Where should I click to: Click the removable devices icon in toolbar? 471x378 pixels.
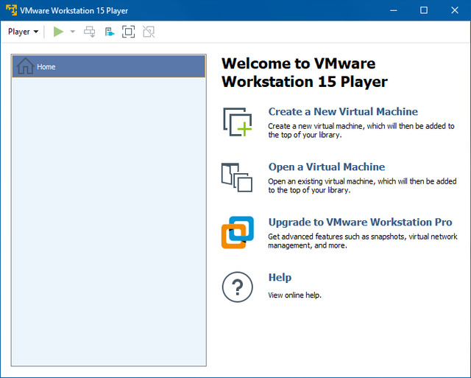click(x=110, y=32)
